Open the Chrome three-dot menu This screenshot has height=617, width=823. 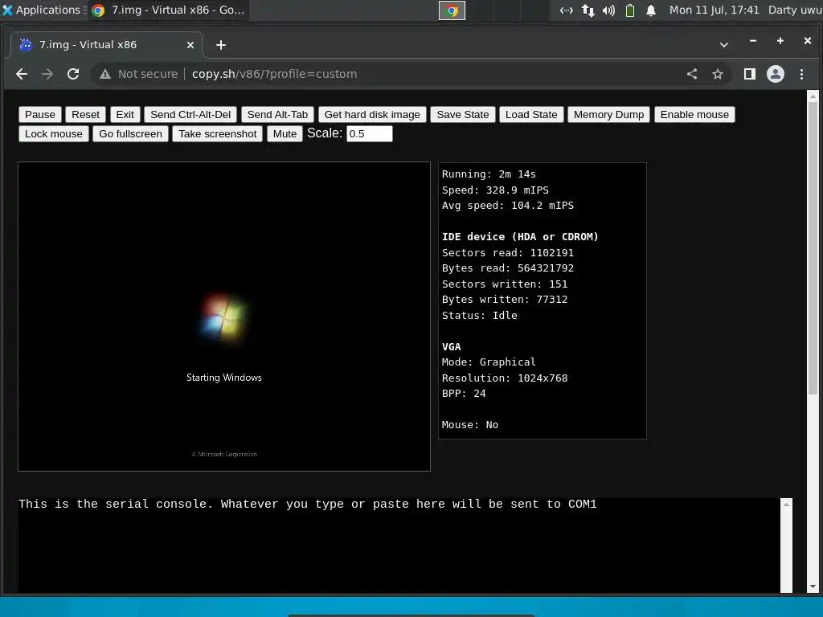(x=801, y=74)
